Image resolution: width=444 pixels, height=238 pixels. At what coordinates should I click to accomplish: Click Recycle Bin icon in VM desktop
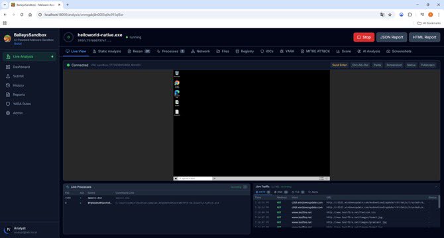[x=177, y=74]
